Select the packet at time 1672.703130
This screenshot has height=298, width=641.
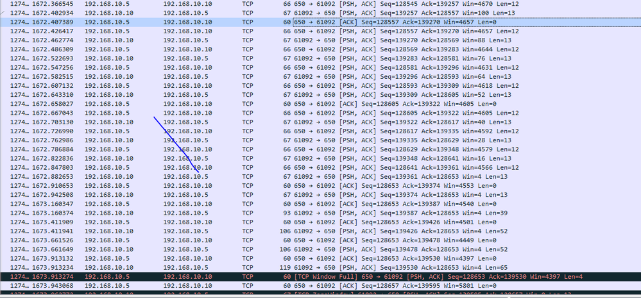point(321,122)
